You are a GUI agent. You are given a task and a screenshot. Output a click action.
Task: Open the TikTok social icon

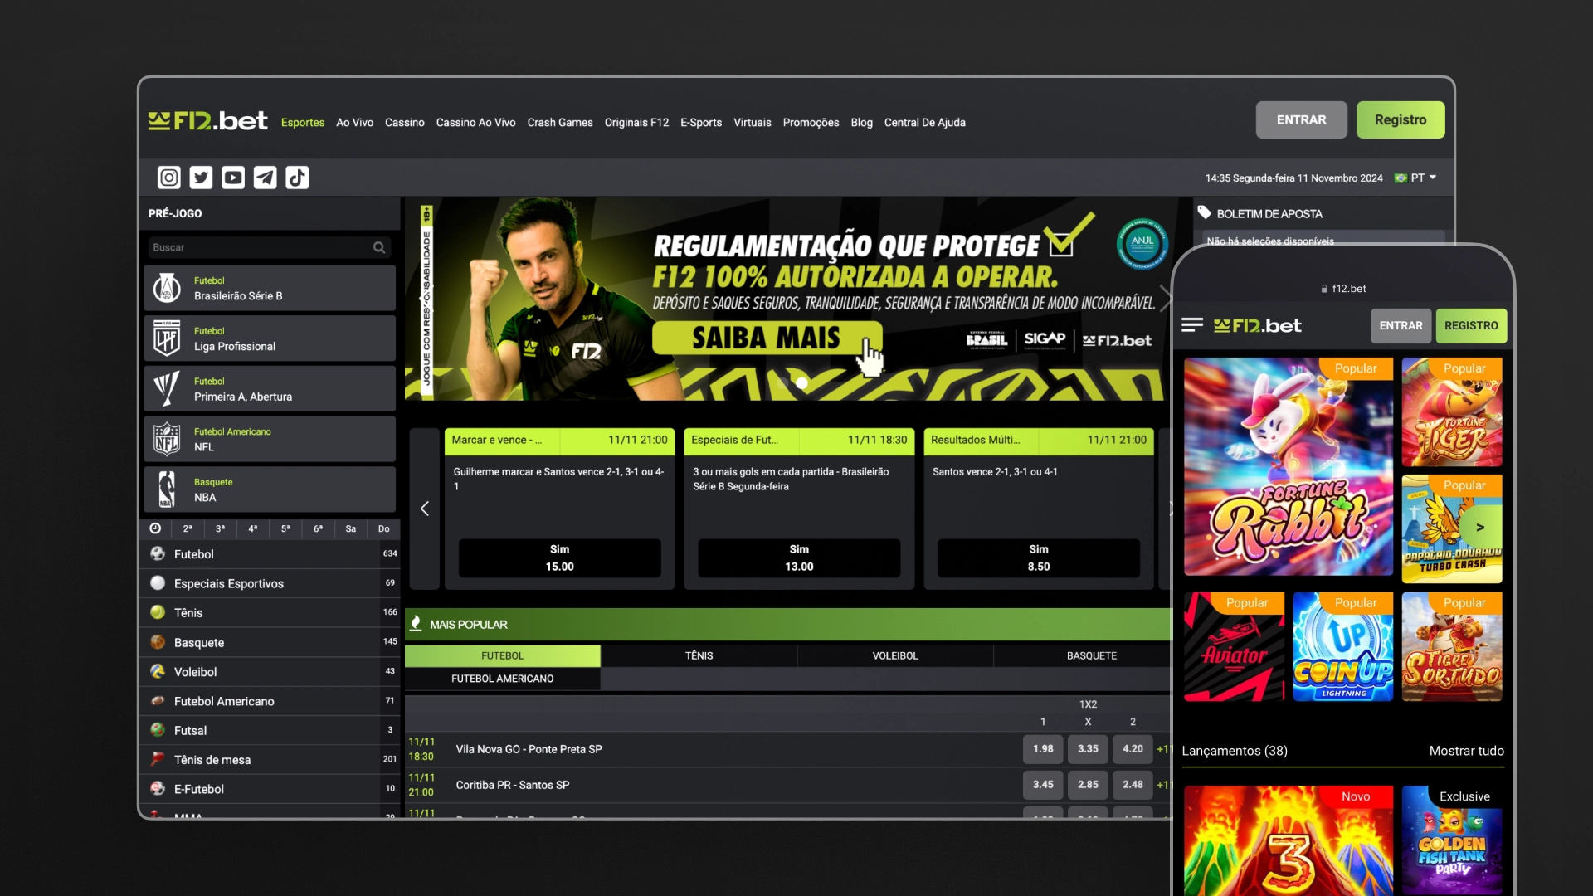click(x=297, y=178)
